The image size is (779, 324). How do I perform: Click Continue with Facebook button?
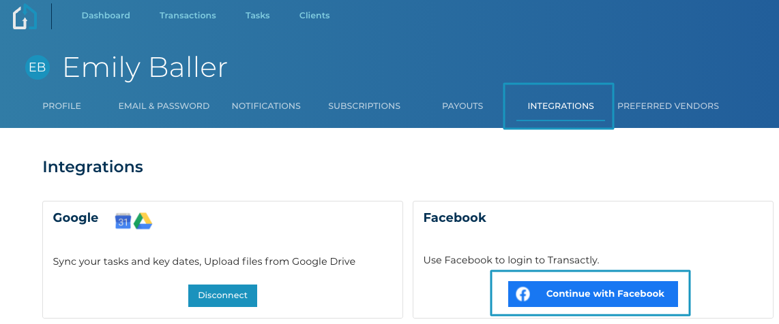tap(593, 294)
